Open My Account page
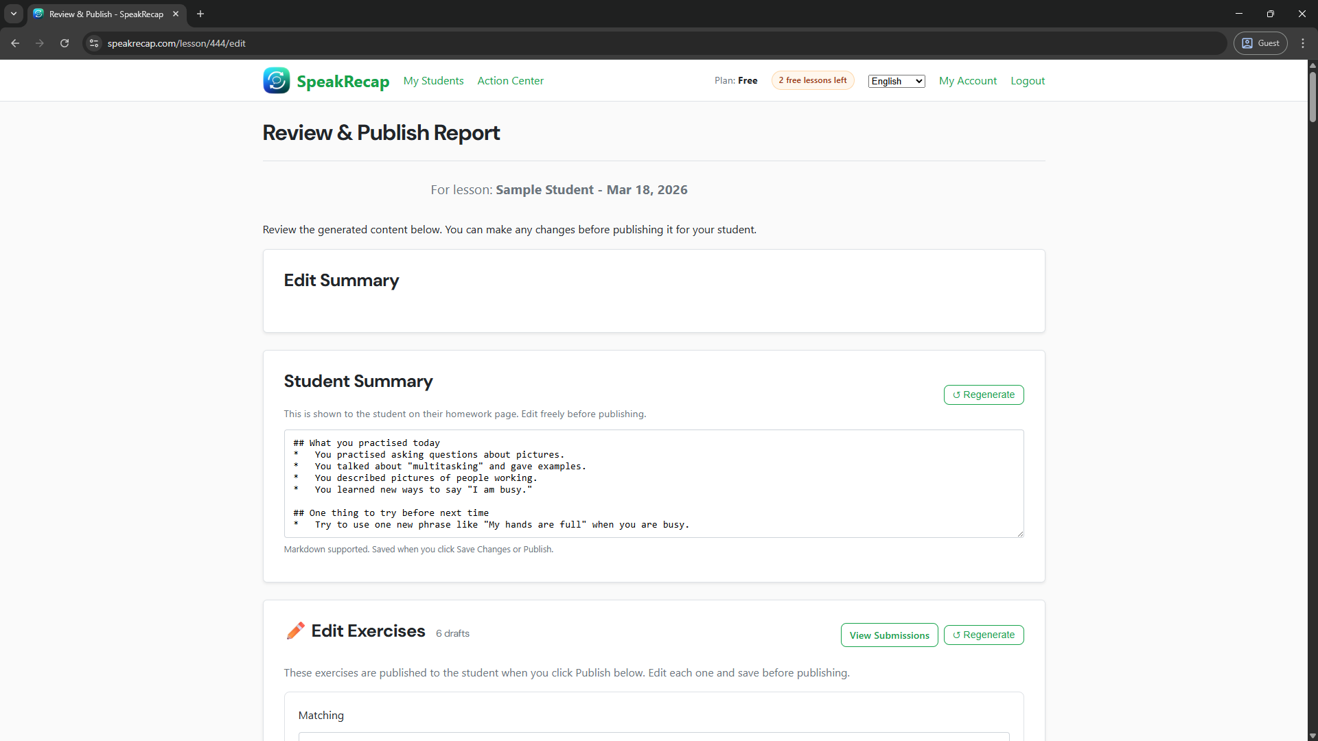 point(967,81)
